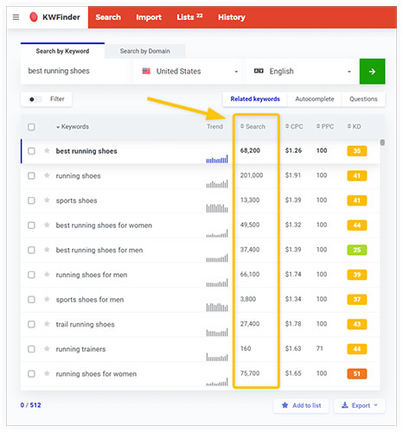
Task: Check the best running shoes row checkbox
Action: point(31,151)
